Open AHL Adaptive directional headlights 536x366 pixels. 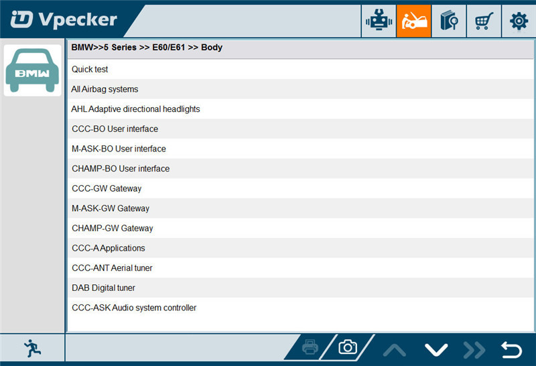click(x=135, y=109)
